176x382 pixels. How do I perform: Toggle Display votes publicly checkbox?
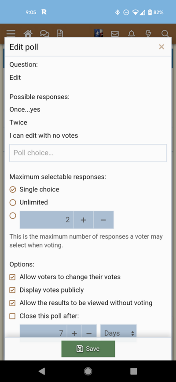point(12,290)
